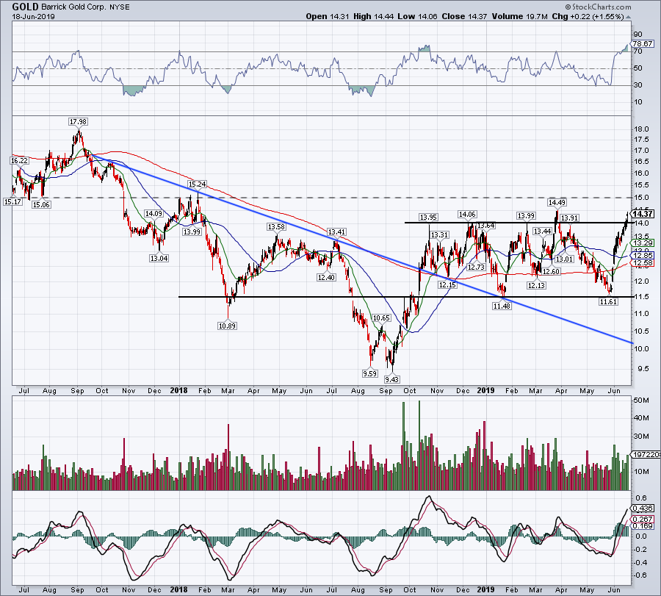Click the 2018 label on price axis
The width and height of the screenshot is (661, 596).
[178, 390]
